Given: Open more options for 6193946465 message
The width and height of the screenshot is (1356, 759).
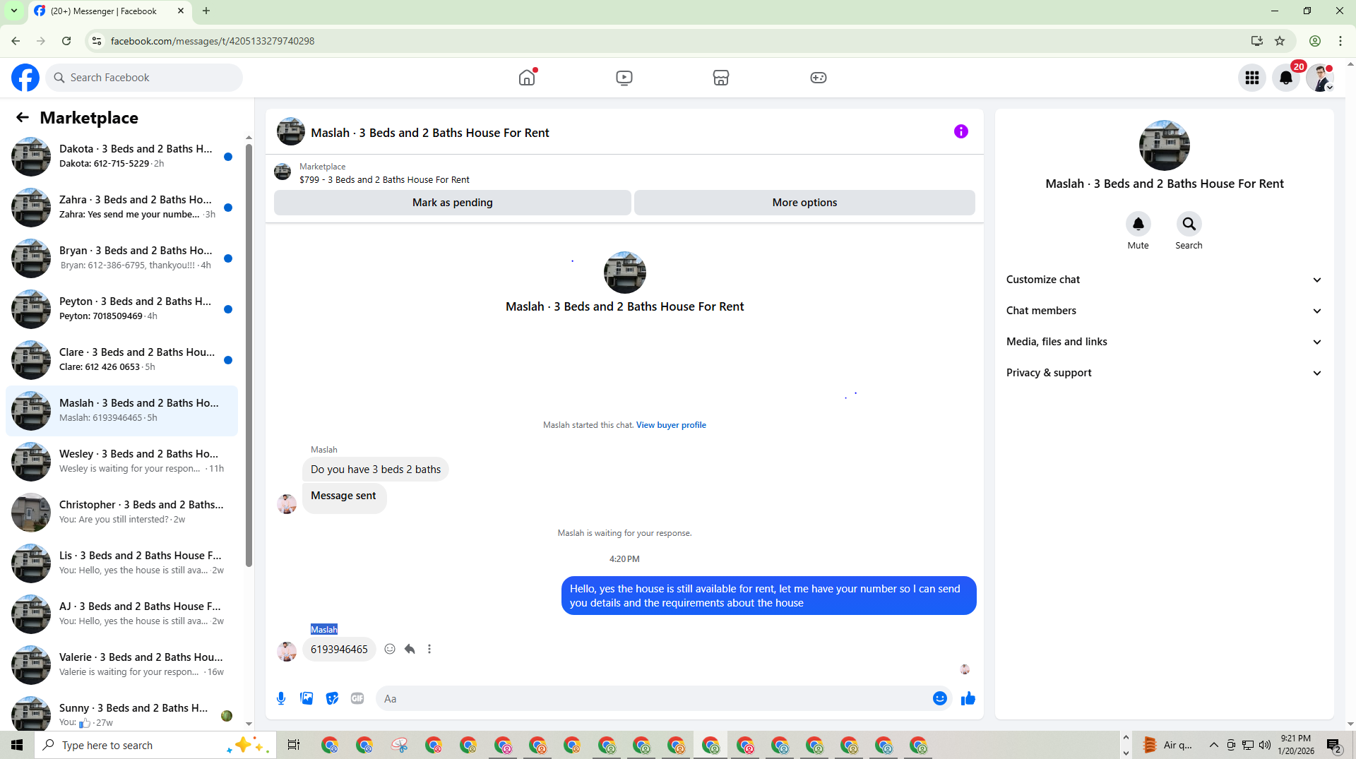Looking at the screenshot, I should pyautogui.click(x=429, y=649).
